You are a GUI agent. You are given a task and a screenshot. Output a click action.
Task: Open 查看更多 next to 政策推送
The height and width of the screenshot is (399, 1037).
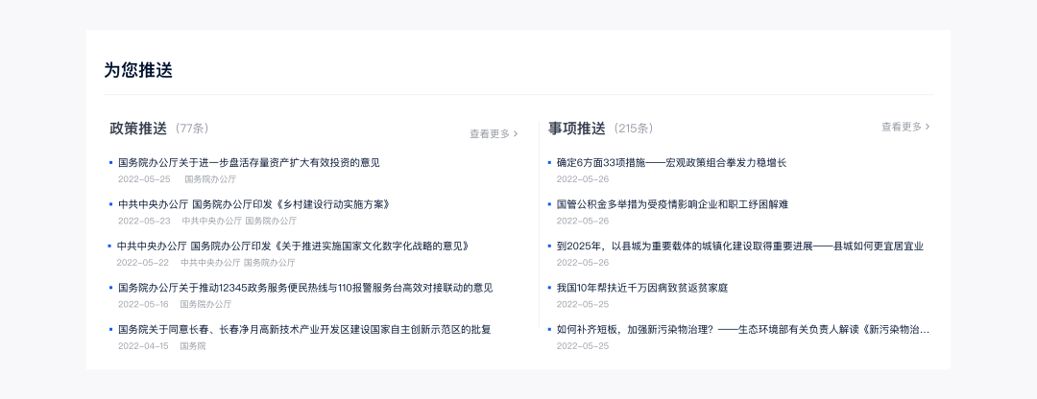point(494,134)
